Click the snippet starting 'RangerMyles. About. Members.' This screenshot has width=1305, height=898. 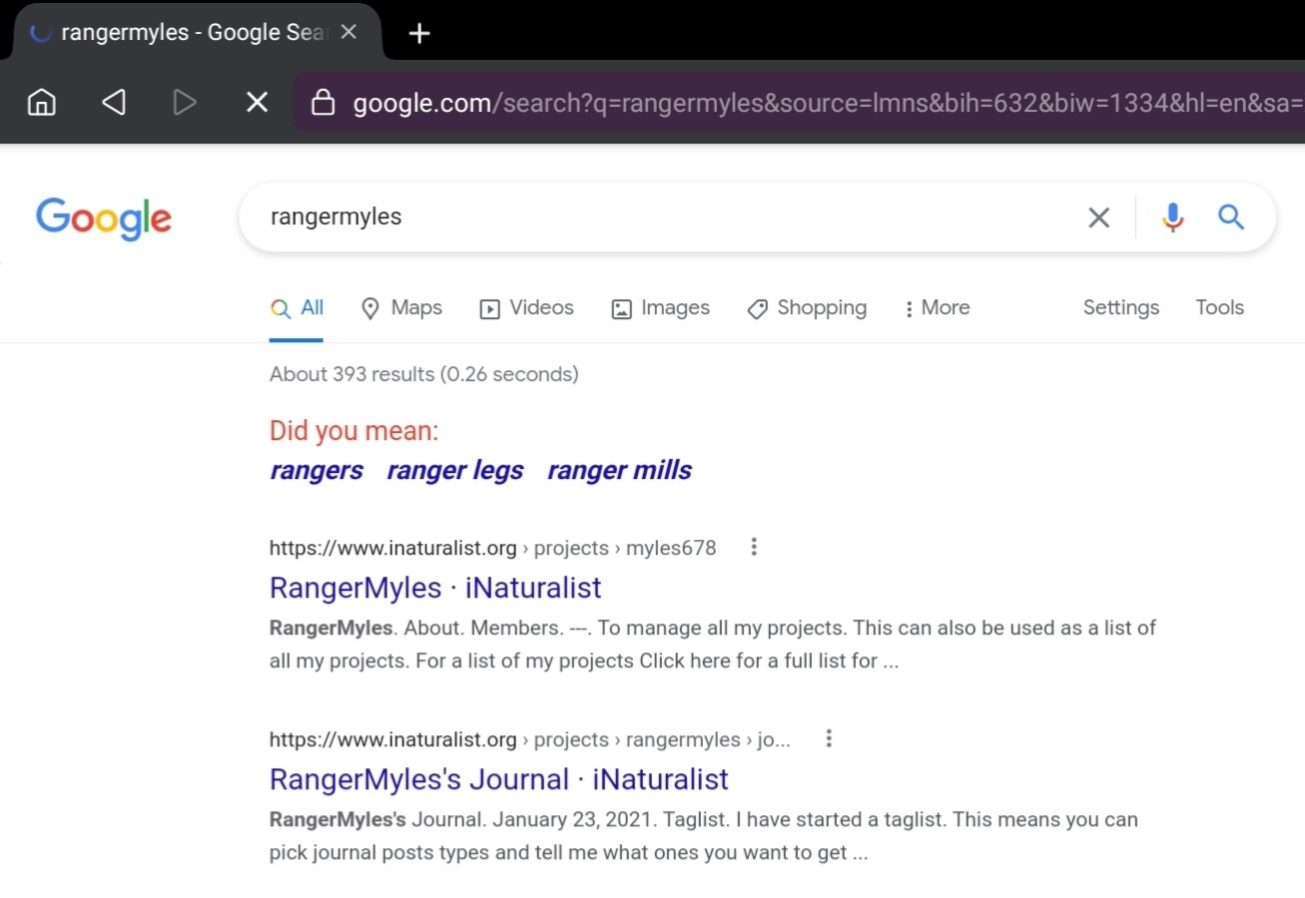click(713, 645)
